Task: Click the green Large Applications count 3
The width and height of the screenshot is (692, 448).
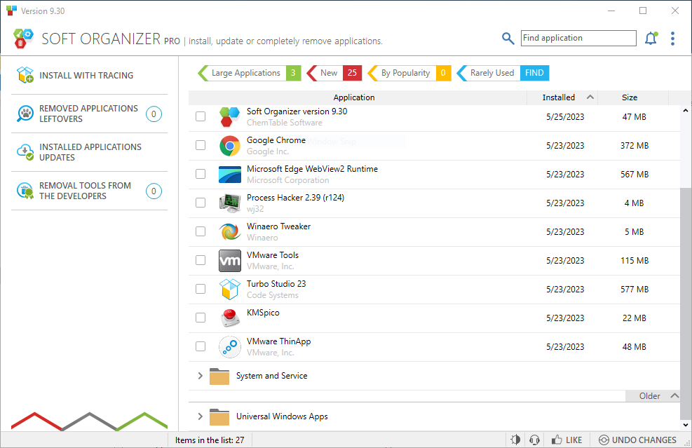Action: click(x=294, y=73)
